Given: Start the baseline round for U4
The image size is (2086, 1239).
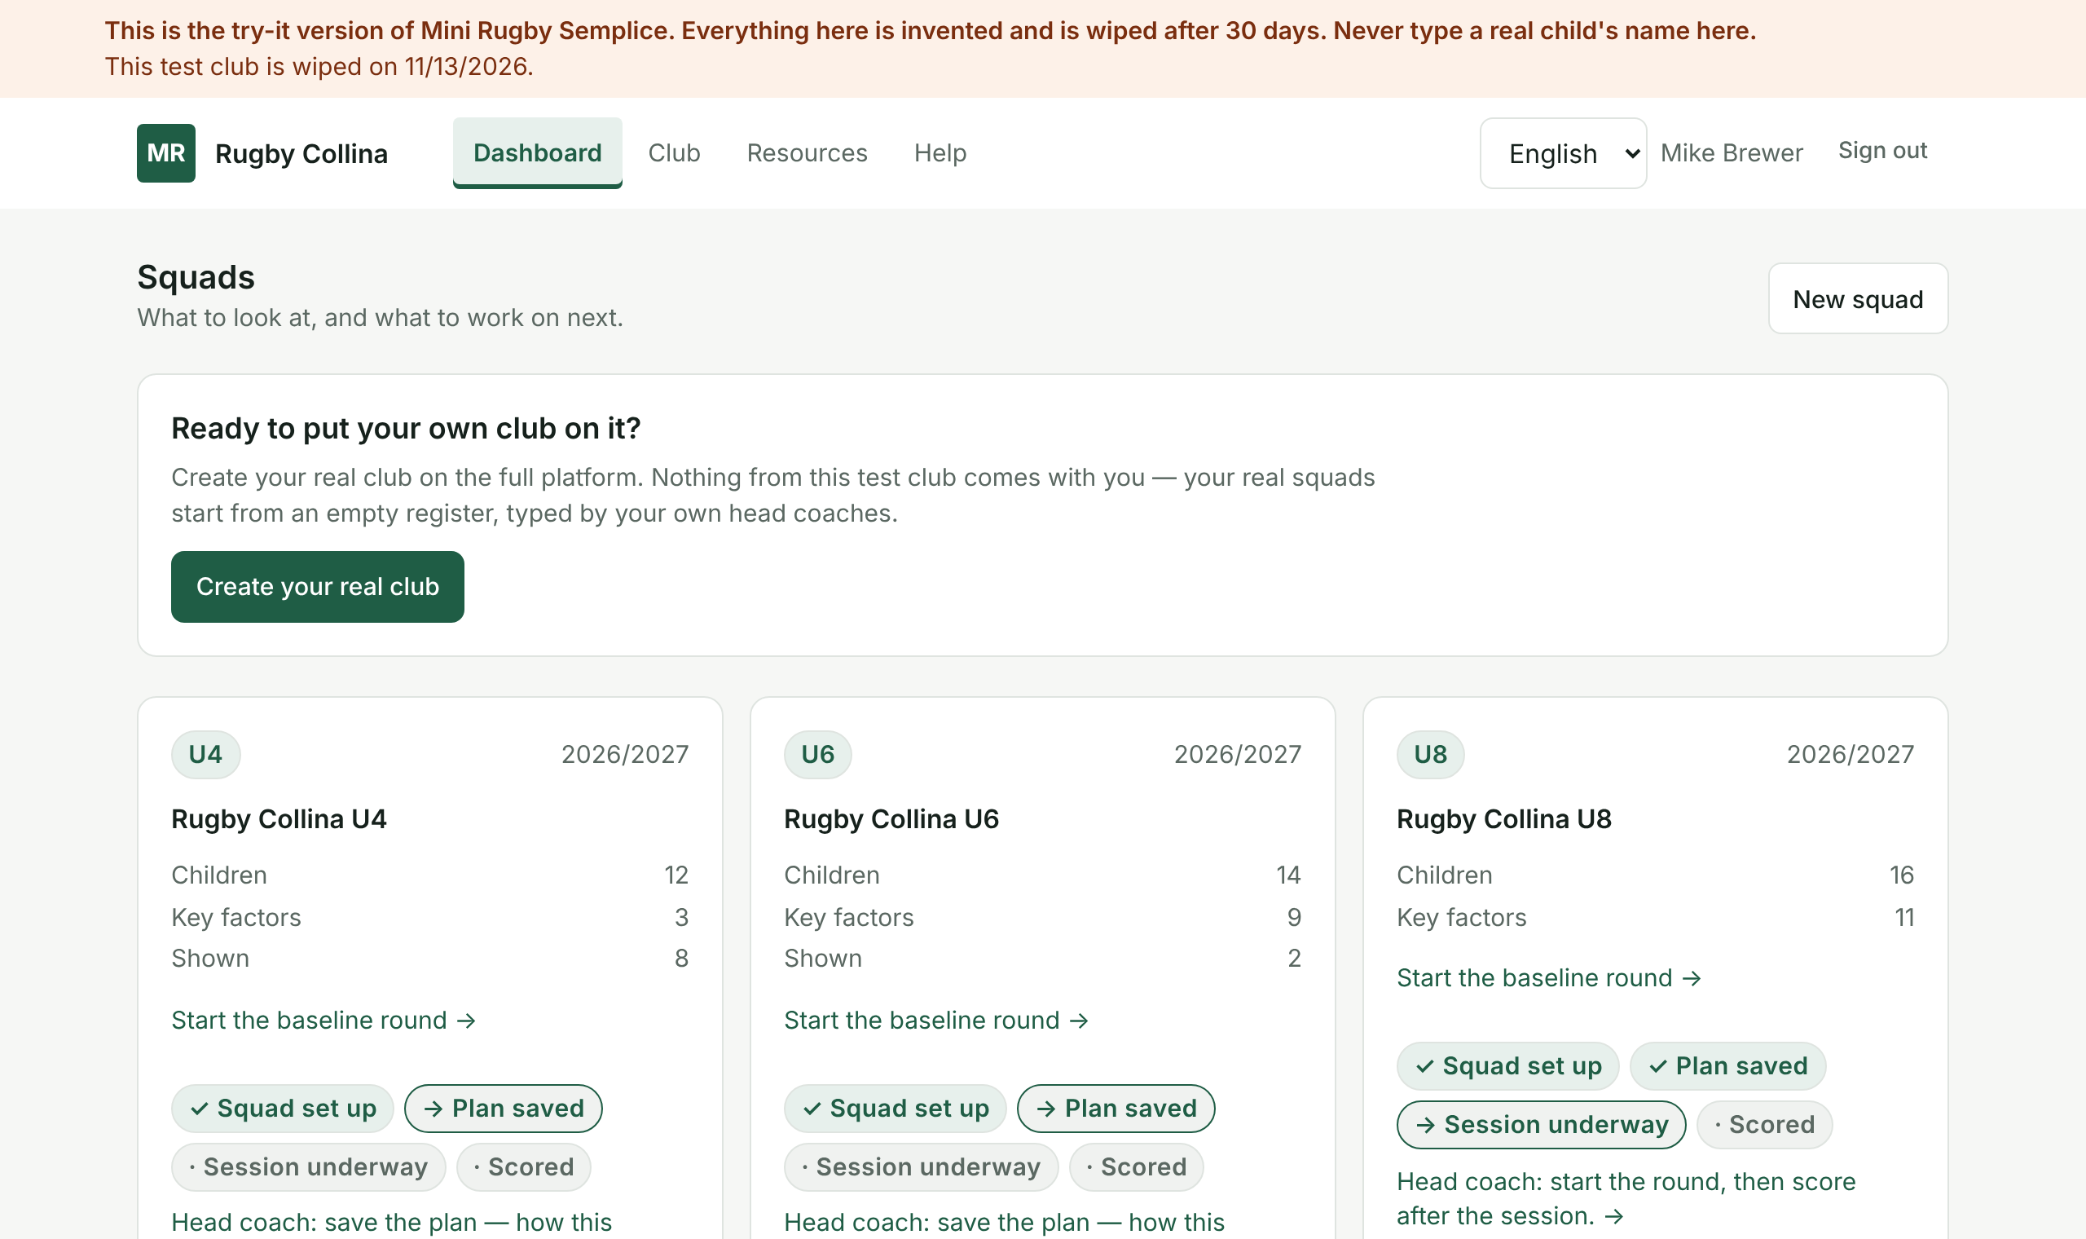Looking at the screenshot, I should 323,1020.
